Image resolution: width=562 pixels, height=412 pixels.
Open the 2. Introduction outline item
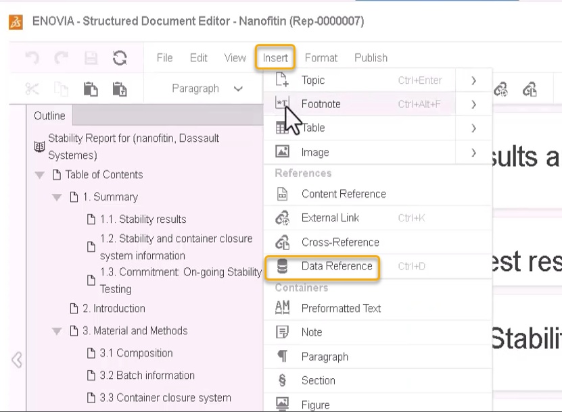coord(114,309)
